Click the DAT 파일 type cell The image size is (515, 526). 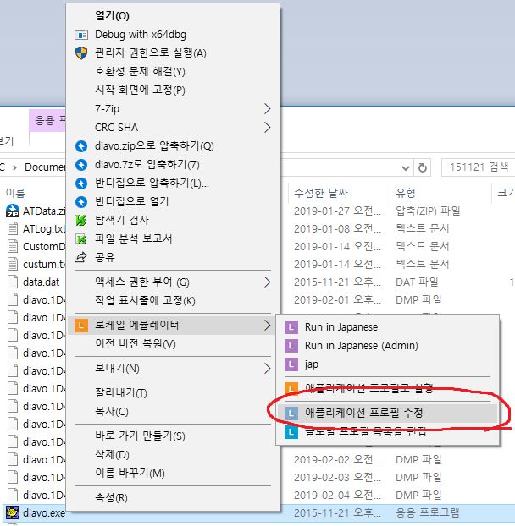pyautogui.click(x=417, y=282)
